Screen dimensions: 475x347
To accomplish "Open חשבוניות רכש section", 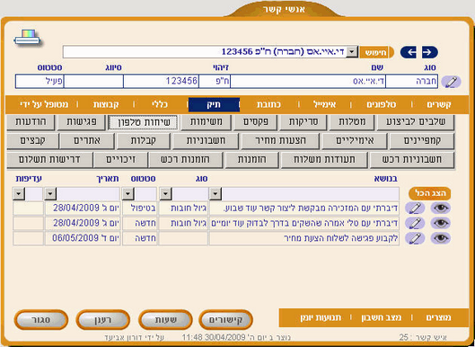I will [x=412, y=160].
